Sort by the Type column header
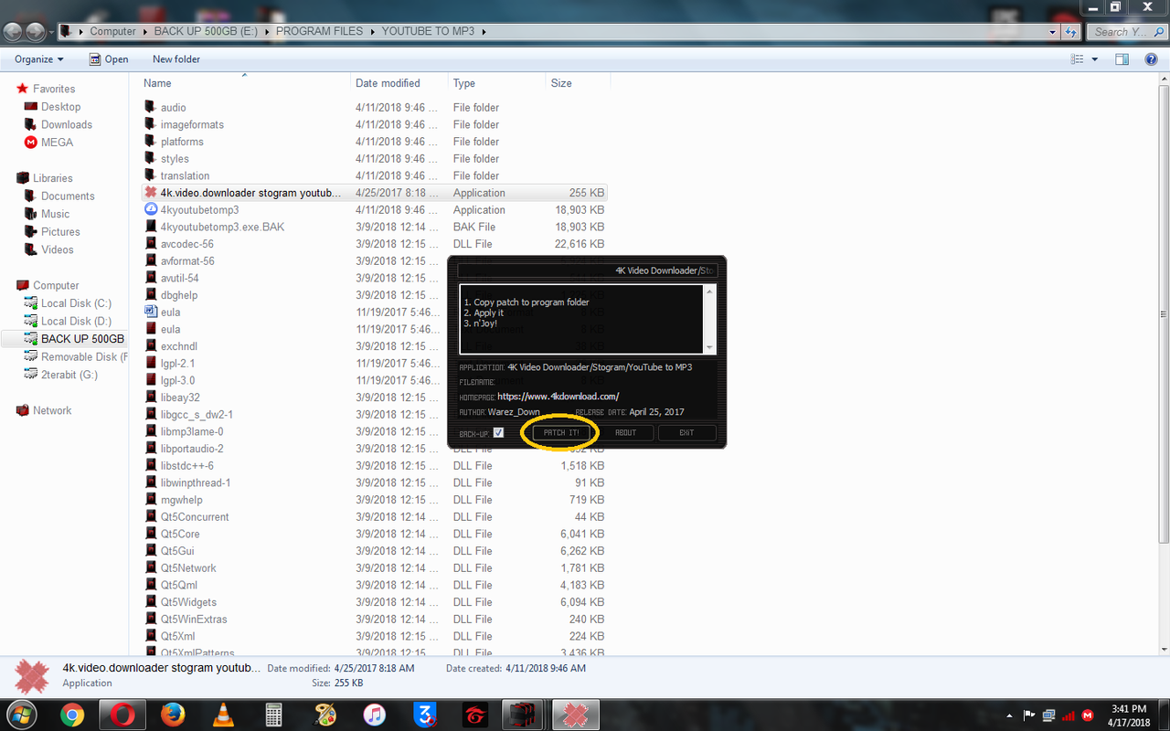Viewport: 1170px width, 731px height. click(464, 83)
